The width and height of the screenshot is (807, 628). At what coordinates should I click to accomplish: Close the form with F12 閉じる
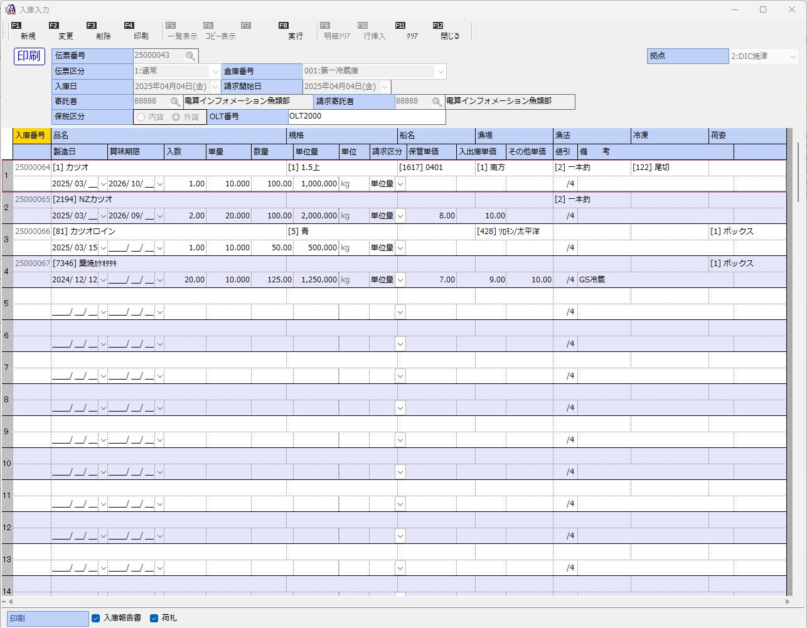tap(449, 31)
